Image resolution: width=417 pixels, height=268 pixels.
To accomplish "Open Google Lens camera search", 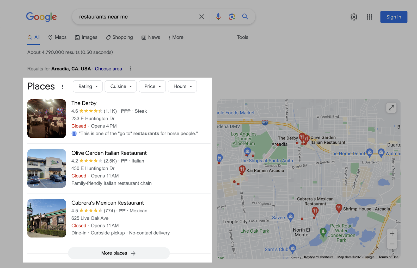I will (231, 16).
